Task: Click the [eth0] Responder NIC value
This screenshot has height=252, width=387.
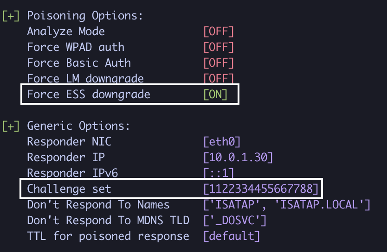Action: (x=222, y=142)
